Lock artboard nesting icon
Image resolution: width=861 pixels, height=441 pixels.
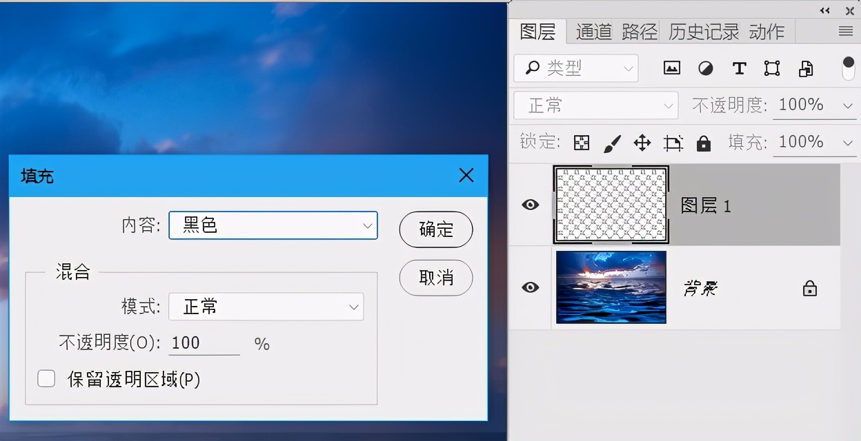point(673,143)
